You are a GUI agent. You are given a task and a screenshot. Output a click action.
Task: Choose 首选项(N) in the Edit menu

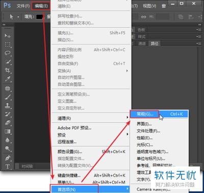(91, 189)
